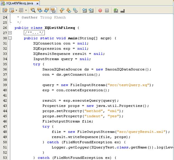174x160 pixels.
Task: Click result.writeSequence(file, props) line
Action: click(91, 137)
